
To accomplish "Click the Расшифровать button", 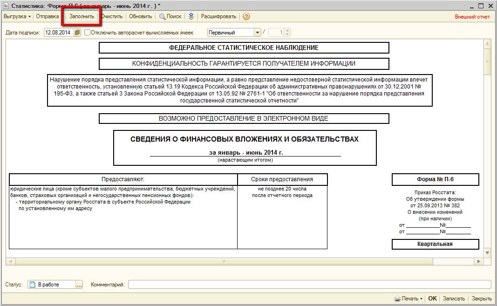I will click(x=219, y=16).
